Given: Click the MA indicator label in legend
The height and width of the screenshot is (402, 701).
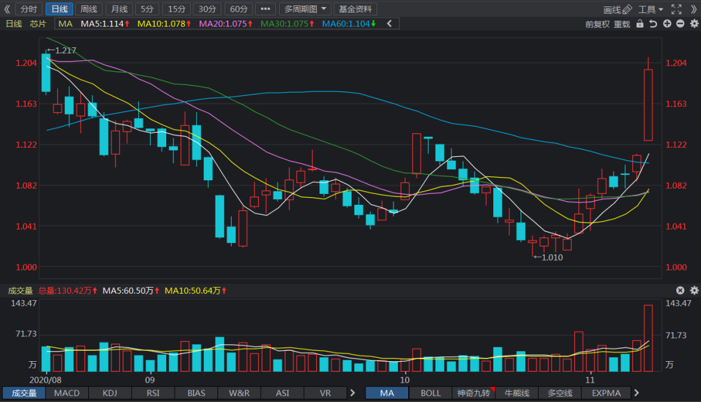Looking at the screenshot, I should pyautogui.click(x=66, y=24).
